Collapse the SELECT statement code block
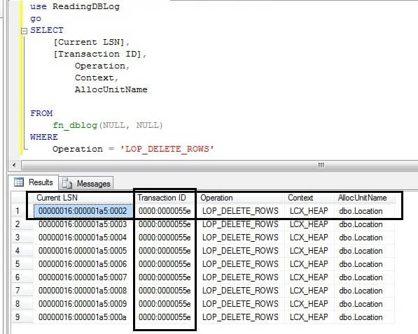Viewport: 418px width, 334px height. (x=24, y=31)
